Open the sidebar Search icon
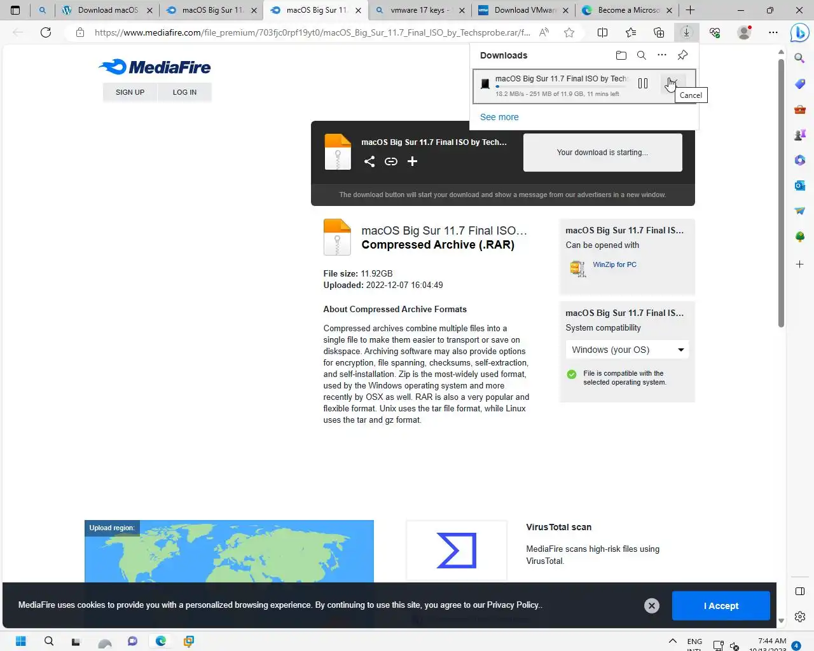814x651 pixels. pyautogui.click(x=800, y=58)
